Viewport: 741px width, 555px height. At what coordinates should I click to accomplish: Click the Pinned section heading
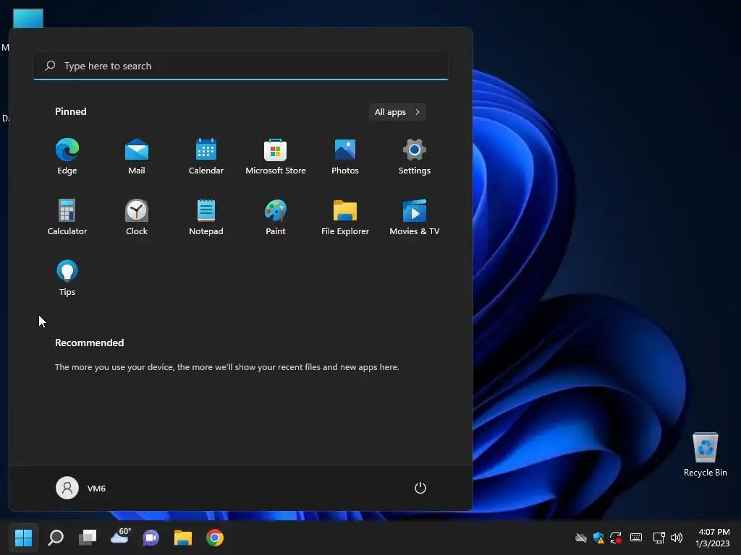[71, 111]
